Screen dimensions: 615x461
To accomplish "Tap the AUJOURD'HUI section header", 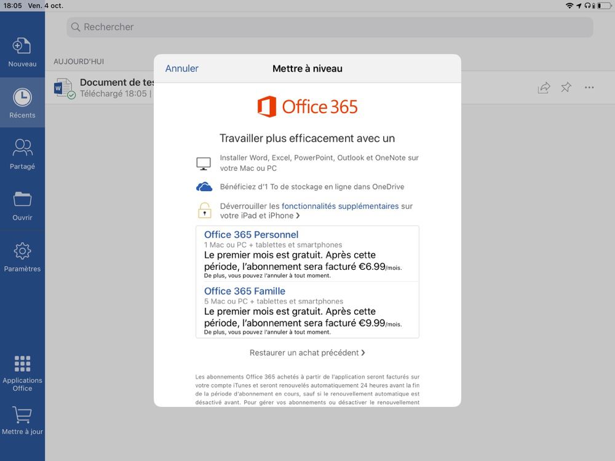I will pos(79,61).
